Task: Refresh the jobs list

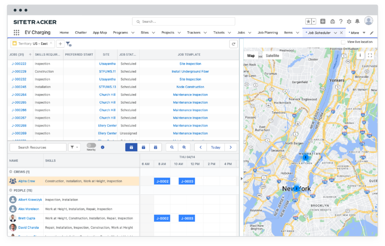Action: coord(233,44)
